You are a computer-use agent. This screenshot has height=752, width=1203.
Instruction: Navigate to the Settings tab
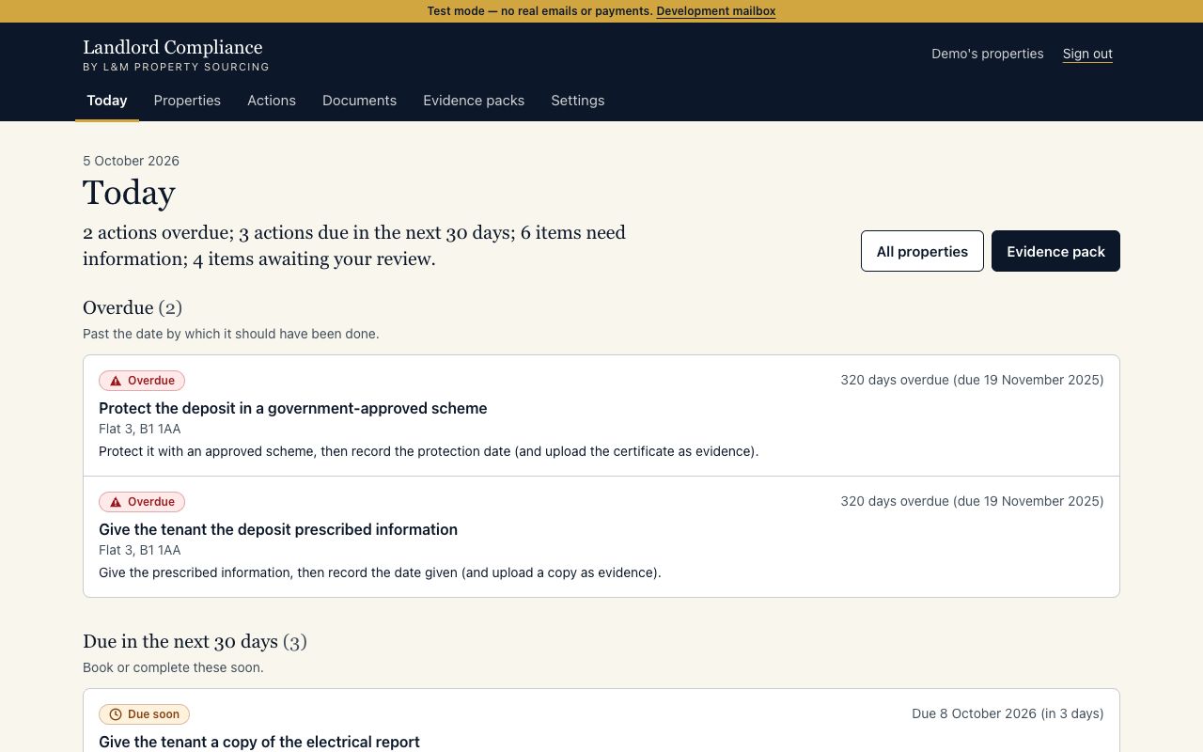pos(578,101)
